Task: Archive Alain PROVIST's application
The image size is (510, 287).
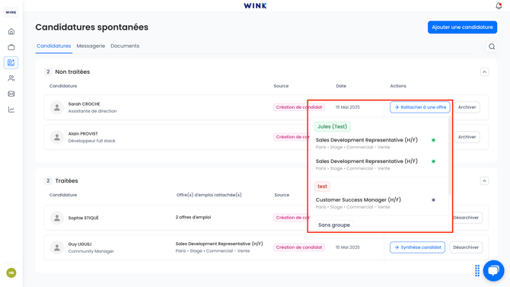Action: click(467, 137)
